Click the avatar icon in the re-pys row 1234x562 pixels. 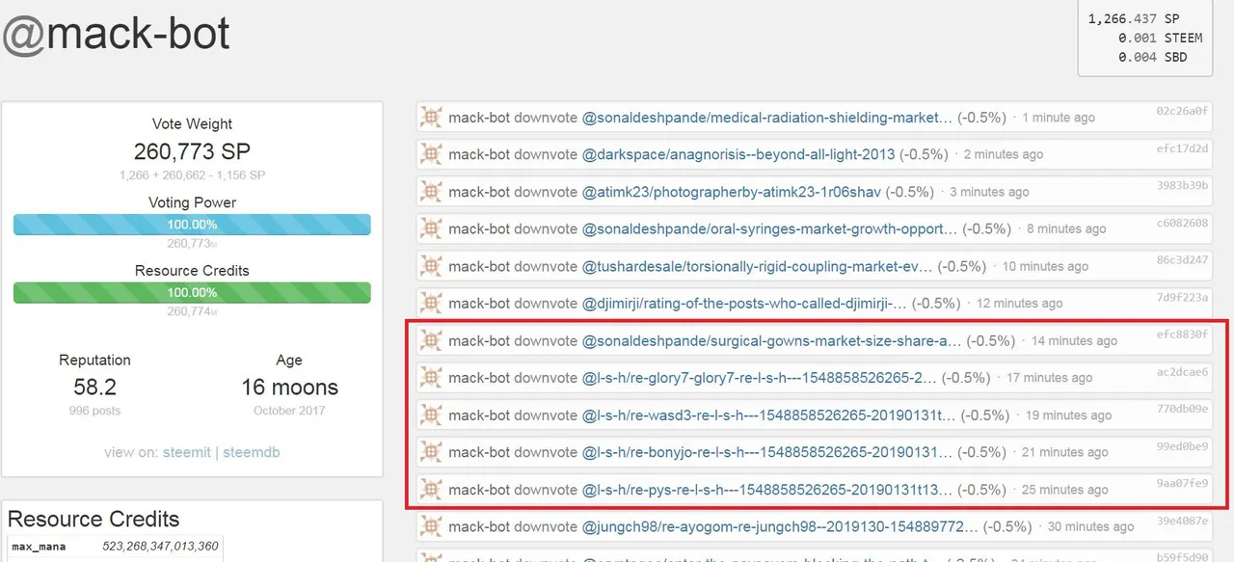point(431,490)
